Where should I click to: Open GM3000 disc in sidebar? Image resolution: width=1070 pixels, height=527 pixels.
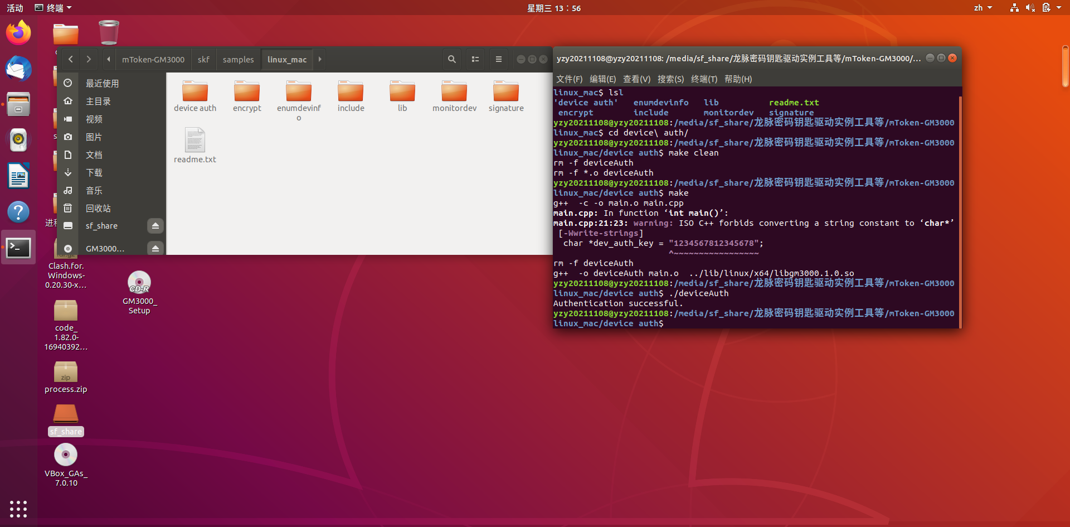(x=101, y=248)
